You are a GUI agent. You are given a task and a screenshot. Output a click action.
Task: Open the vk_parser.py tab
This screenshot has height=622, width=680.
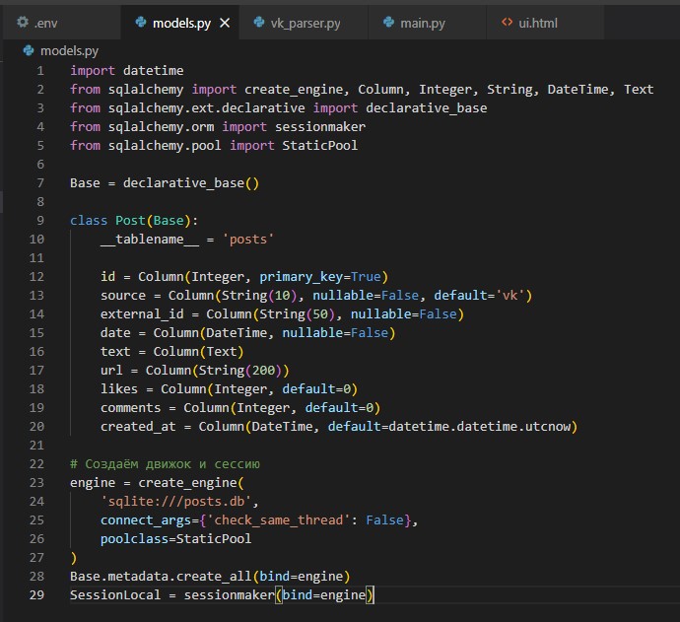(x=304, y=21)
